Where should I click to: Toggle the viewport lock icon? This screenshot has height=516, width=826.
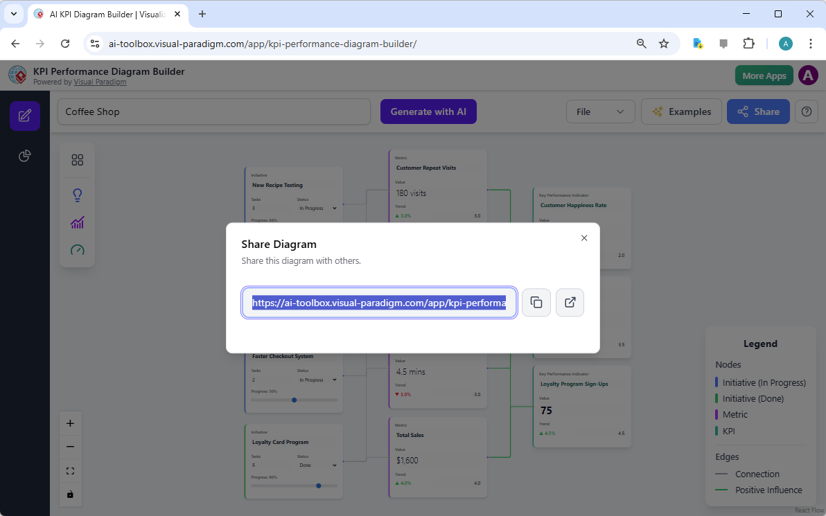[70, 494]
